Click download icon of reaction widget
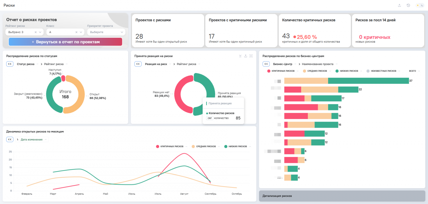 (x=240, y=56)
